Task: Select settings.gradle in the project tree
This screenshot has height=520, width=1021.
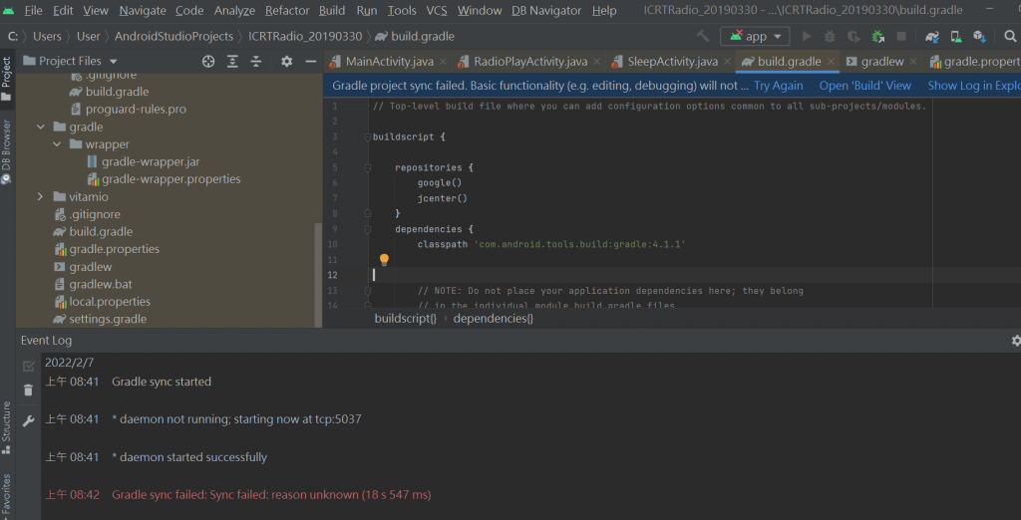Action: point(108,320)
